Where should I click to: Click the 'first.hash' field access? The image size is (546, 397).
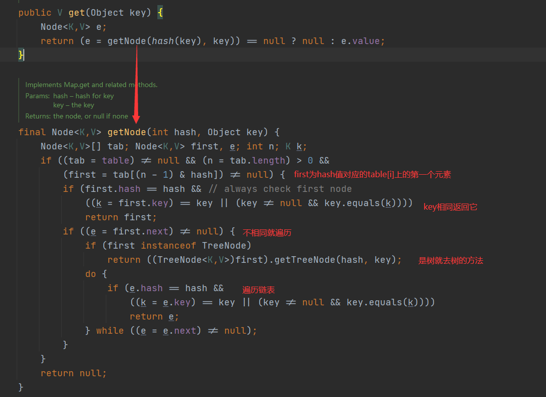coord(113,189)
